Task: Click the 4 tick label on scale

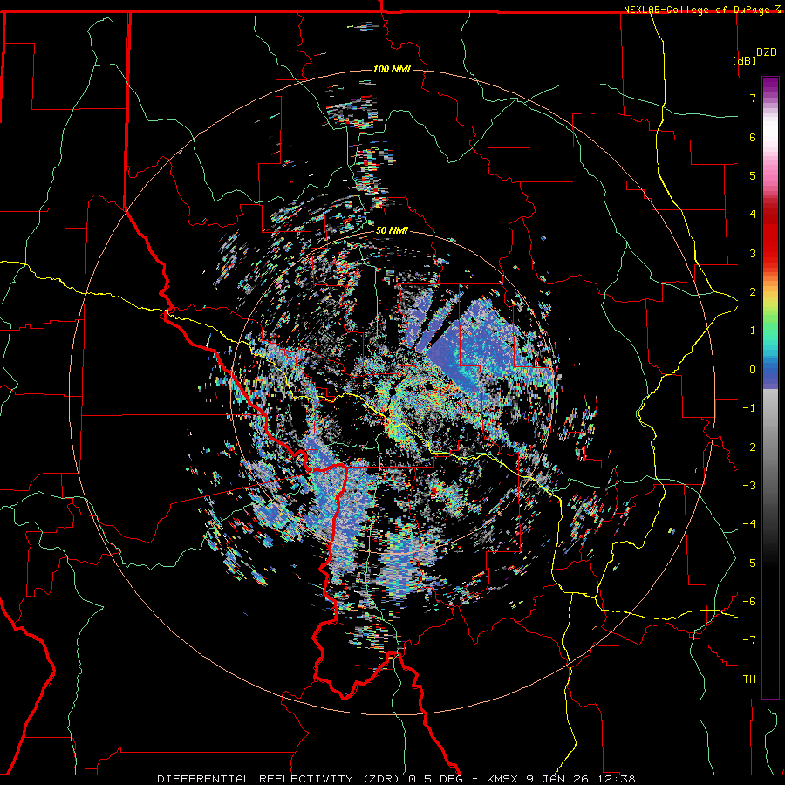Action: pyautogui.click(x=753, y=215)
